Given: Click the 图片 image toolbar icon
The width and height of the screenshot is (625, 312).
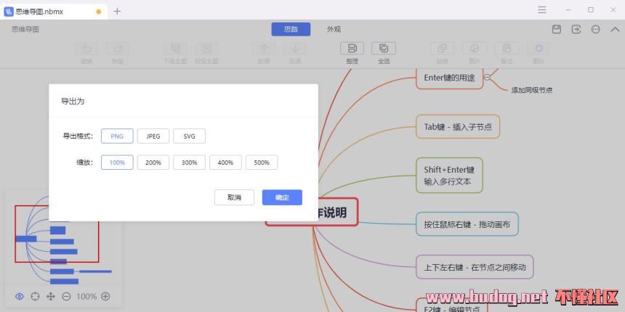Looking at the screenshot, I should 475,49.
